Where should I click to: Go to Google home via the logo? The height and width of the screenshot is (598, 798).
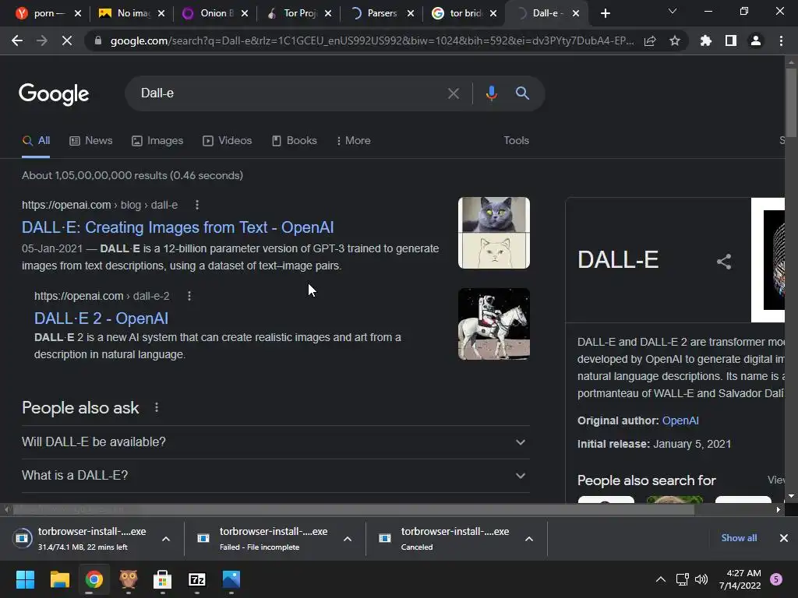[x=54, y=94]
